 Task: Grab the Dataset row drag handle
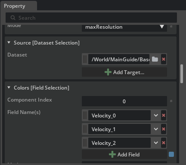[x=85, y=59]
